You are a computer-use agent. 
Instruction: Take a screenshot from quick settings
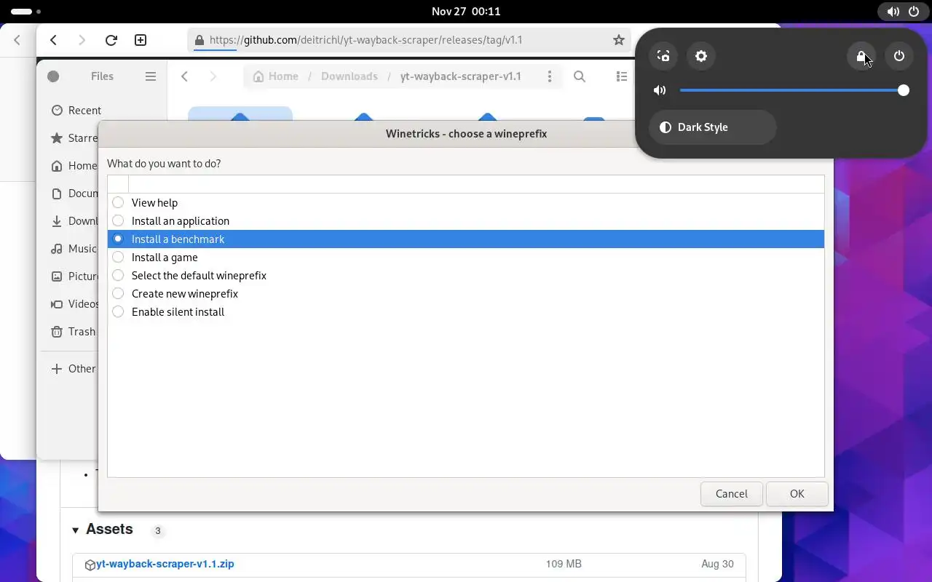[663, 56]
